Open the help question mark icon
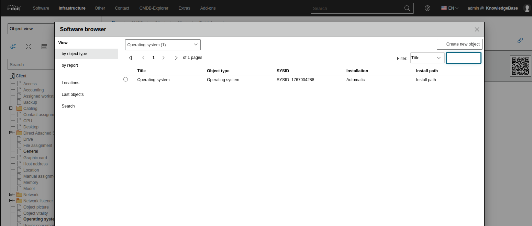532x226 pixels. pyautogui.click(x=427, y=8)
